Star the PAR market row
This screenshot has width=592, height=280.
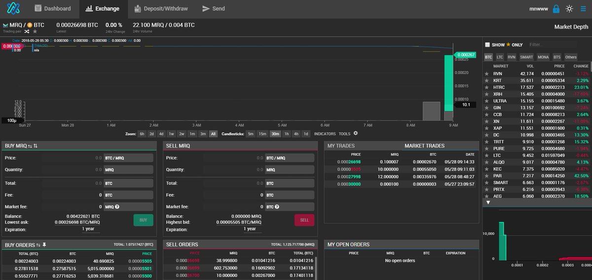(486, 175)
